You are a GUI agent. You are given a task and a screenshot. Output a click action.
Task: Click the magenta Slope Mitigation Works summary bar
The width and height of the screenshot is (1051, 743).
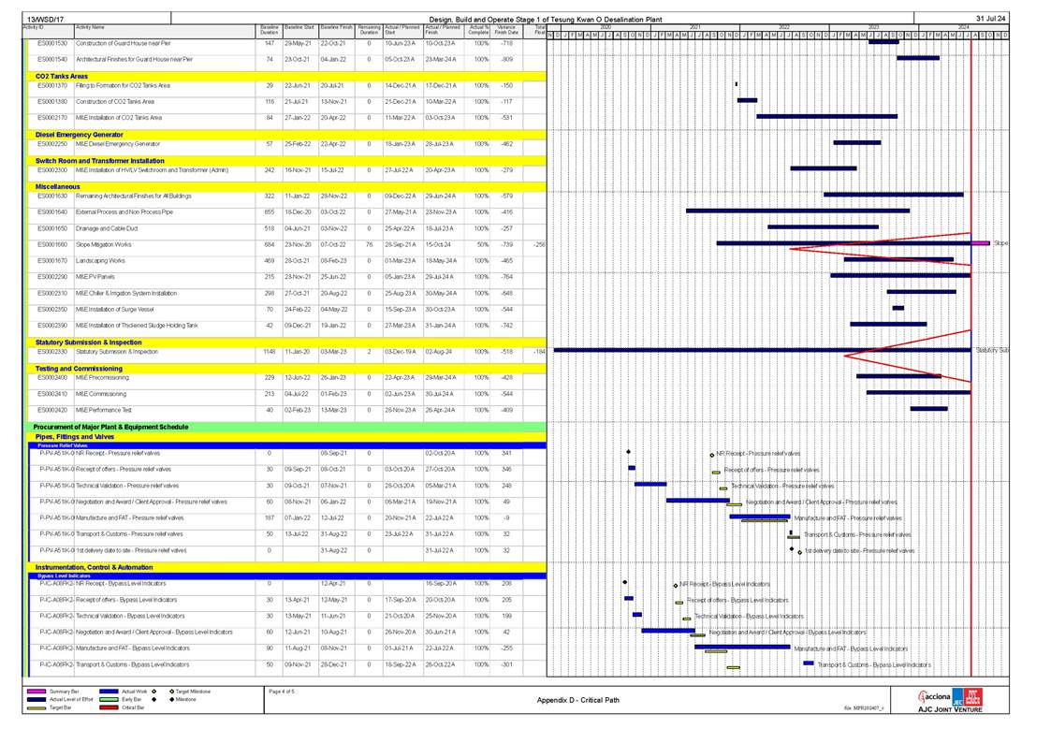(980, 243)
